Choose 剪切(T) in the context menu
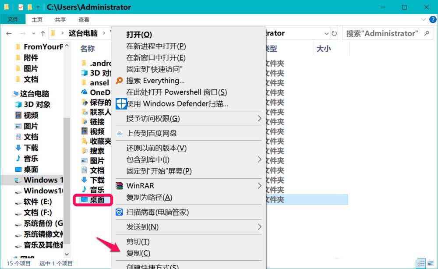This screenshot has width=438, height=269. (138, 241)
